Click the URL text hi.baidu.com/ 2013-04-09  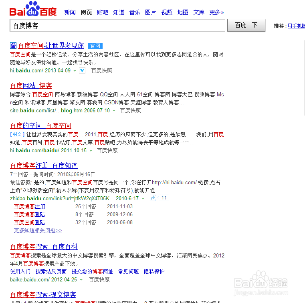pos(40,70)
